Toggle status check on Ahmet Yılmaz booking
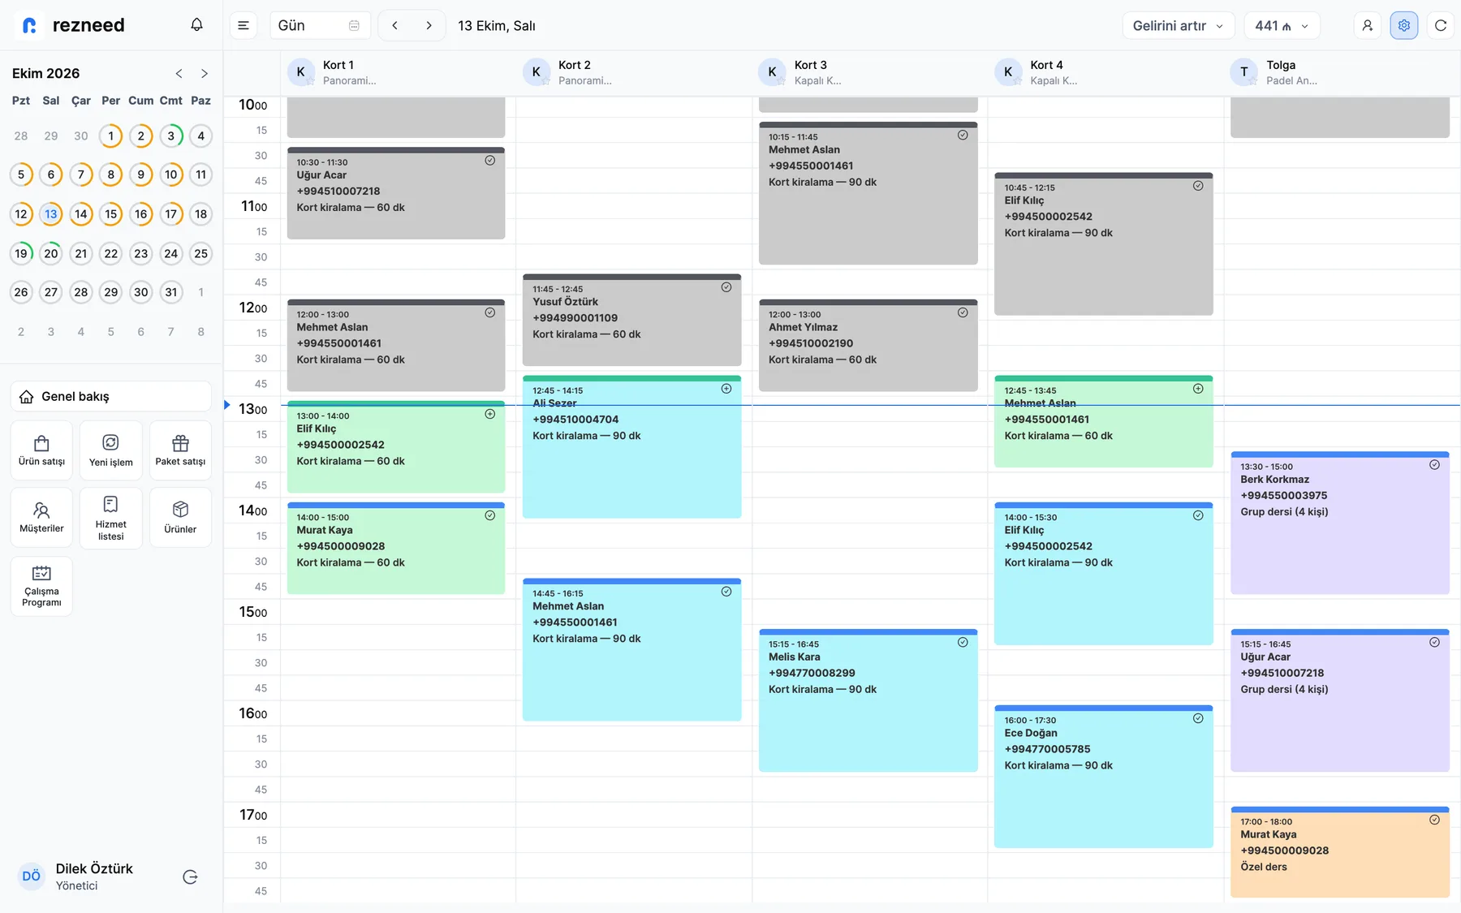1461x913 pixels. [x=963, y=312]
